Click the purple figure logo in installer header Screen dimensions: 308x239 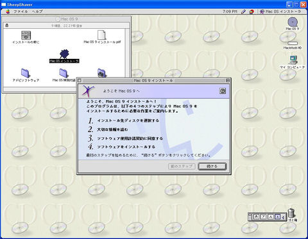tap(88, 91)
